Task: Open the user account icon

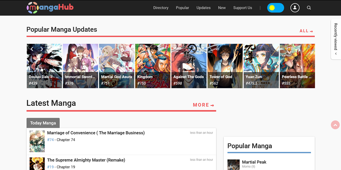Action: pyautogui.click(x=295, y=8)
